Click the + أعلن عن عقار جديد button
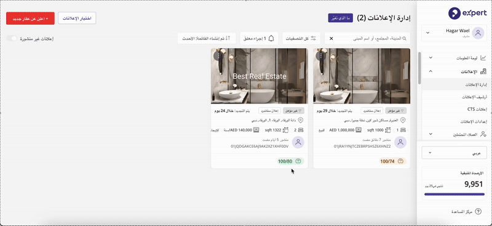 30,18
